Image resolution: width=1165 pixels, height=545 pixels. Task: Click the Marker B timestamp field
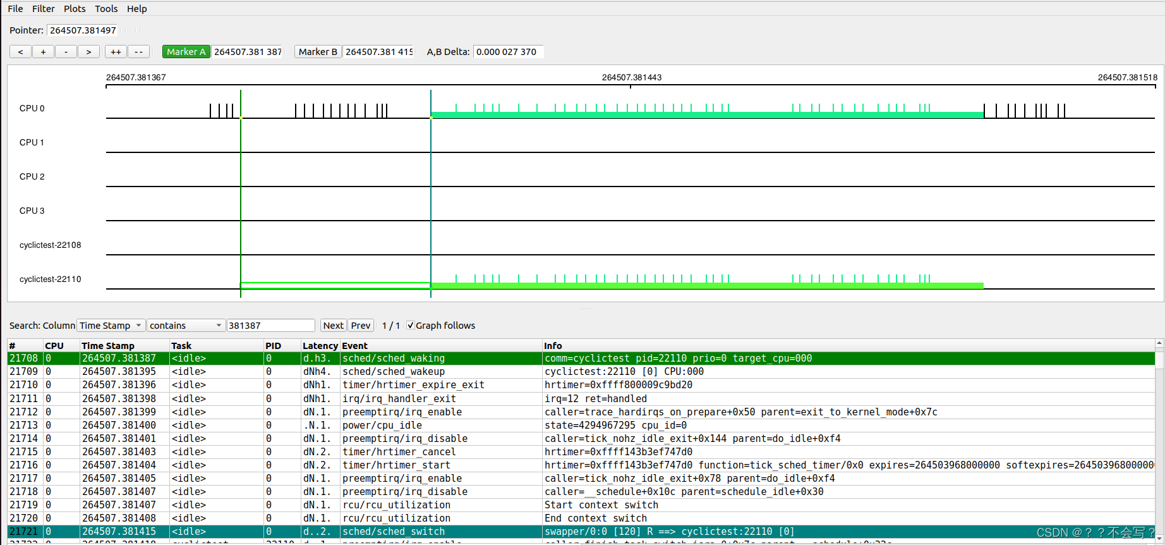pos(379,52)
